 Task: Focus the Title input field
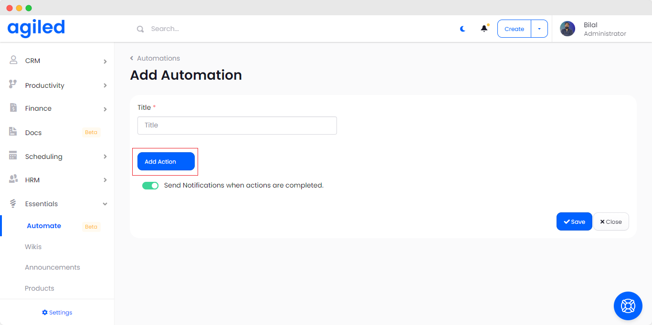click(237, 126)
